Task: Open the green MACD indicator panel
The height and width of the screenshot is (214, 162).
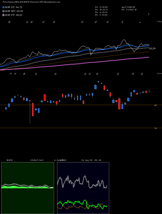Action: 28,188
